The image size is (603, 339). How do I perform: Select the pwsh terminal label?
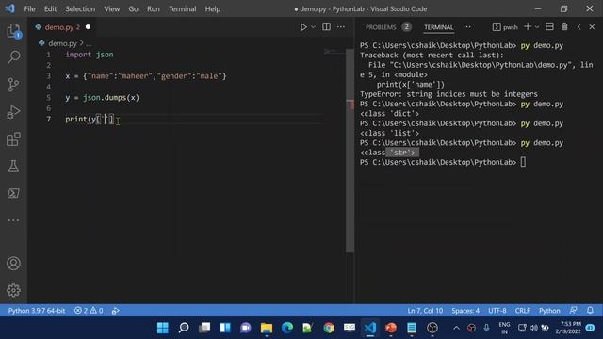[505, 27]
